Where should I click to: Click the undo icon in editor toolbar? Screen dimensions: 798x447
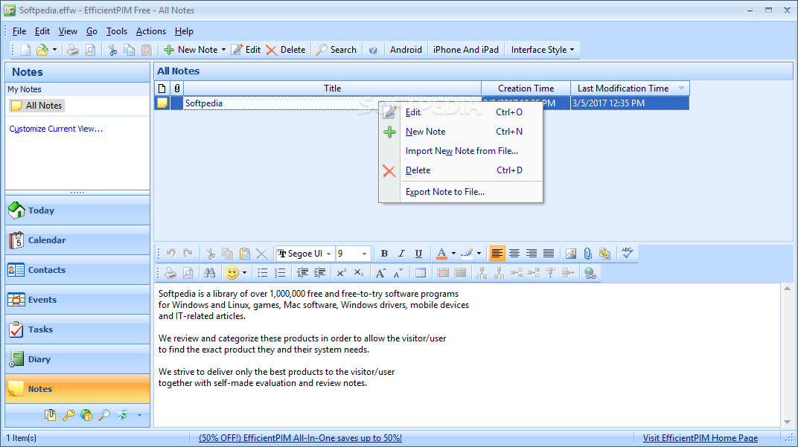click(171, 253)
